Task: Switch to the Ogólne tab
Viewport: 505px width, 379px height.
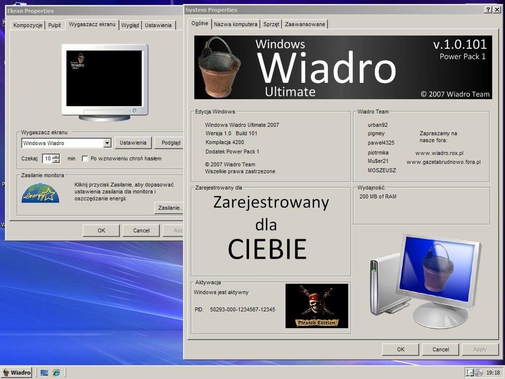Action: (200, 23)
